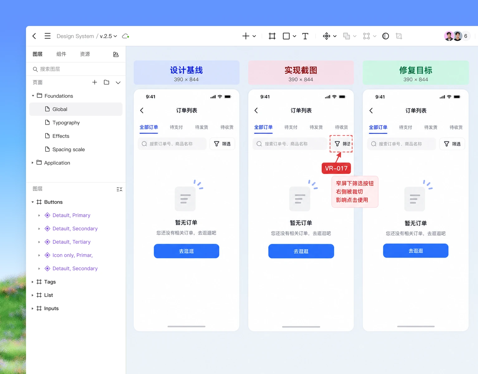Select the Text tool

(x=305, y=36)
